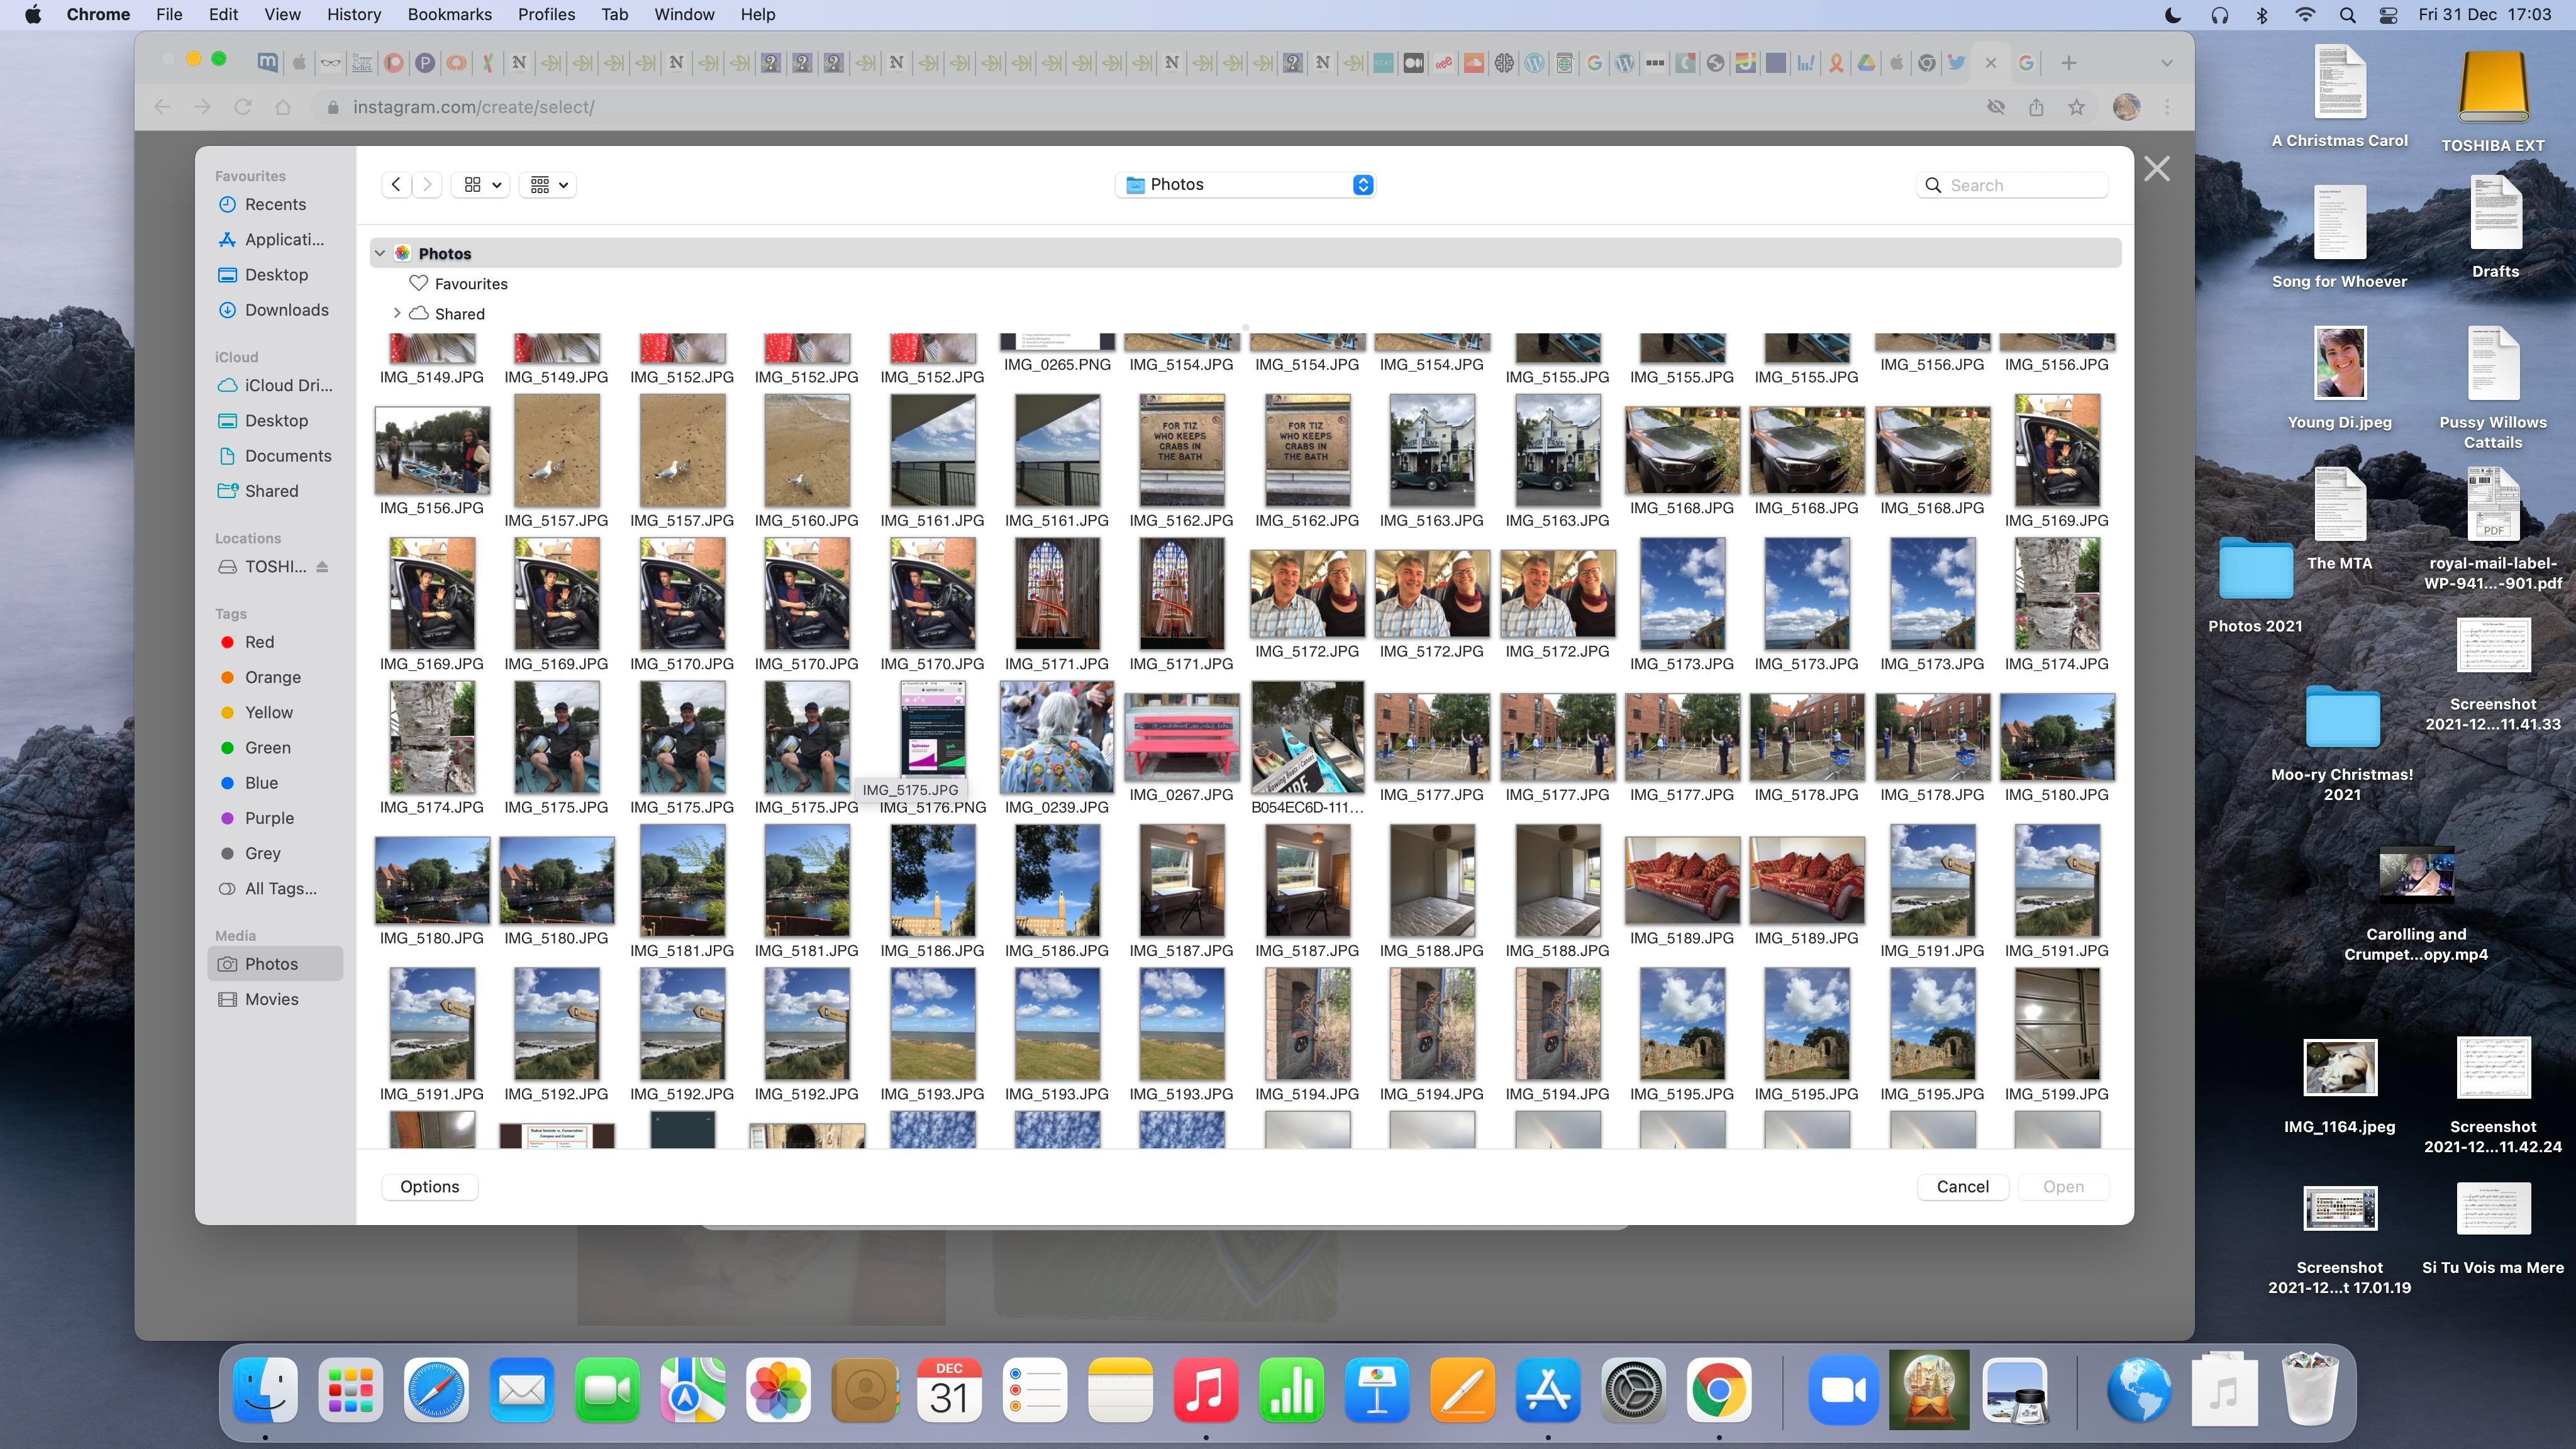Viewport: 2576px width, 1449px height.
Task: Expand the Shared albums item
Action: 397,314
